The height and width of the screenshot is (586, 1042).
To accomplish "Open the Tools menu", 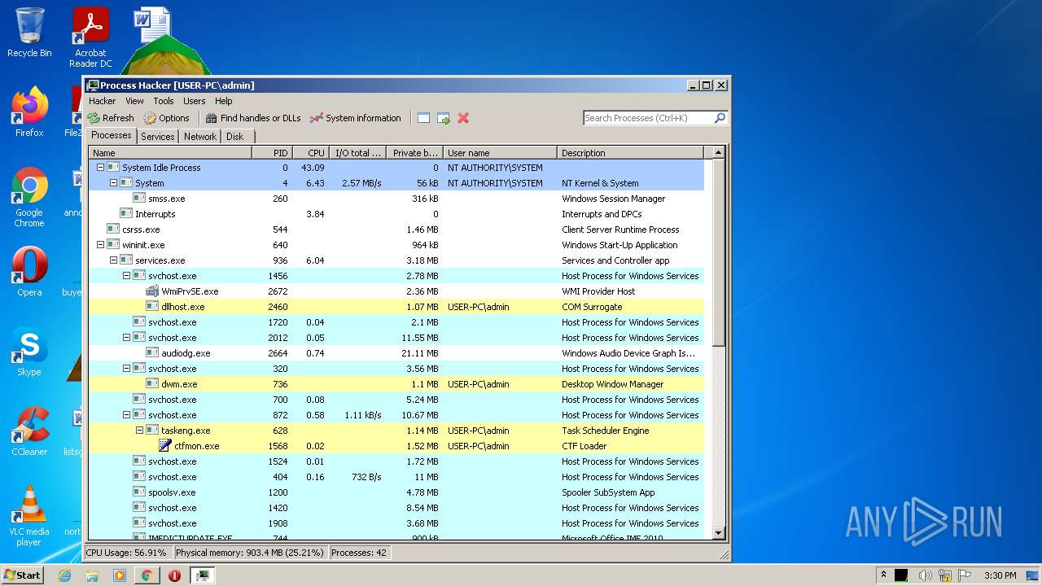I will [164, 101].
